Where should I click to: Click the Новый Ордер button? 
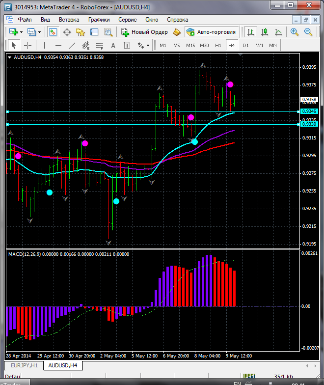coord(144,32)
